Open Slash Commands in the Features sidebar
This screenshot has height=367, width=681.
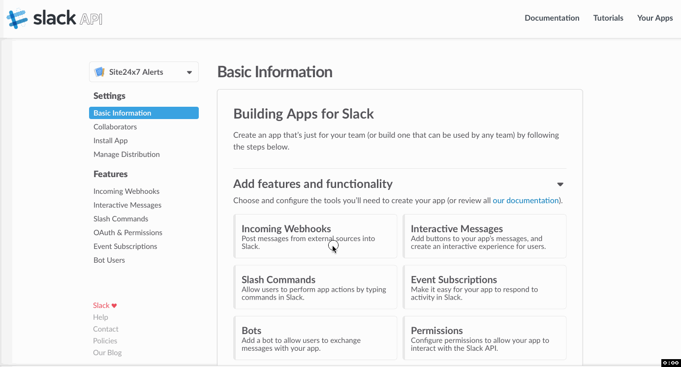pyautogui.click(x=121, y=219)
